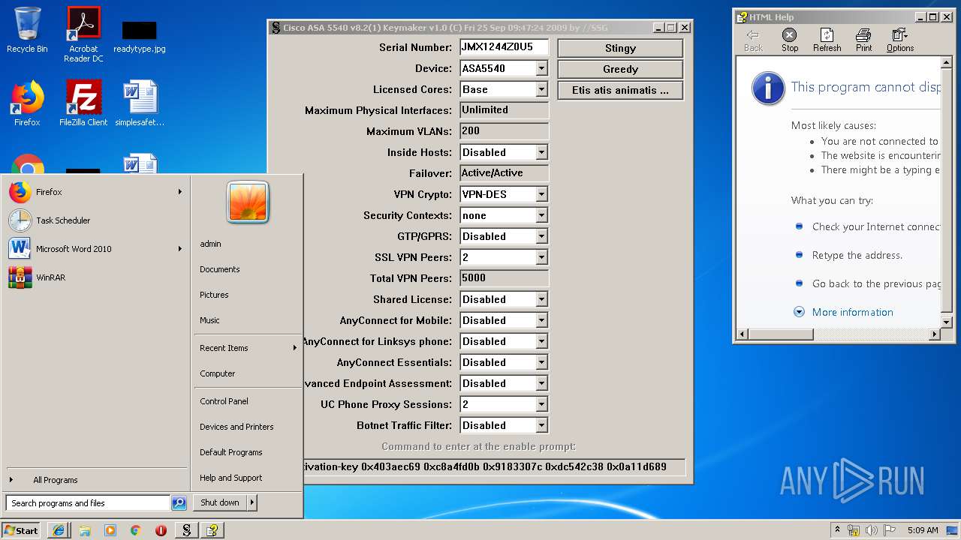The width and height of the screenshot is (961, 540).
Task: Open Firefox from the Start menu
Action: 95,192
